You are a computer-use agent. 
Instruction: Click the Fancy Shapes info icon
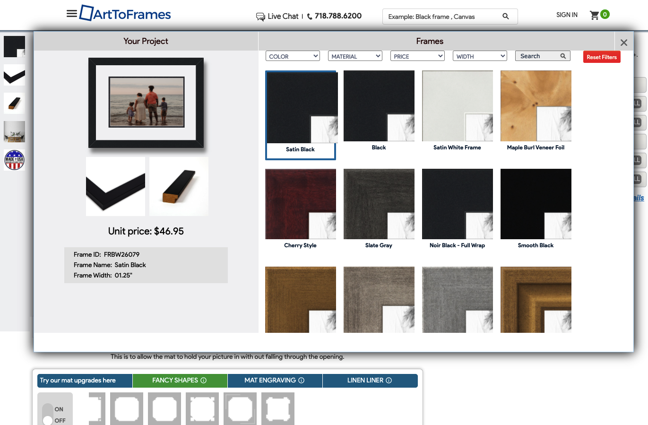(204, 381)
